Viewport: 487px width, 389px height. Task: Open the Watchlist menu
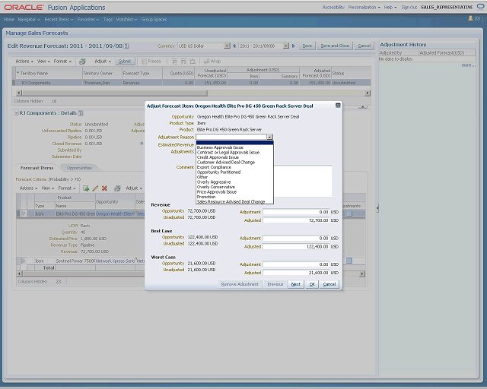pyautogui.click(x=126, y=20)
